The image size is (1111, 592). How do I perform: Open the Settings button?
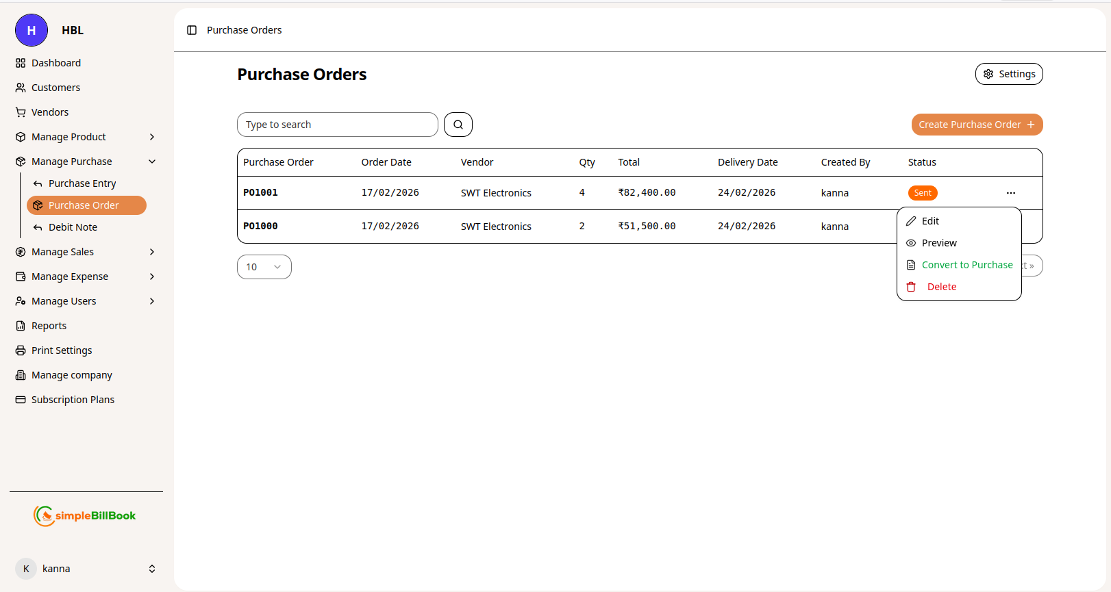[x=1008, y=74]
